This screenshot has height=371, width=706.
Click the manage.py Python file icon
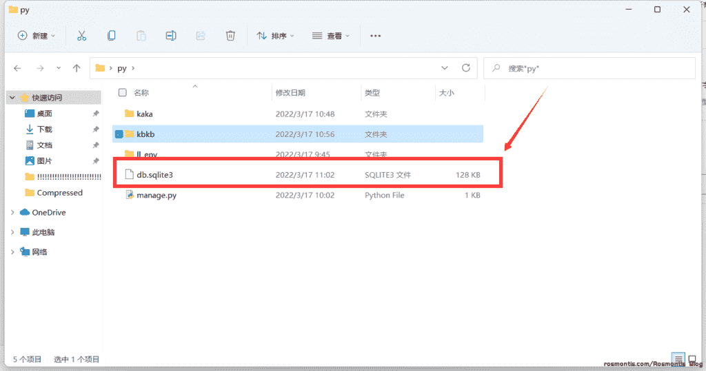click(129, 195)
